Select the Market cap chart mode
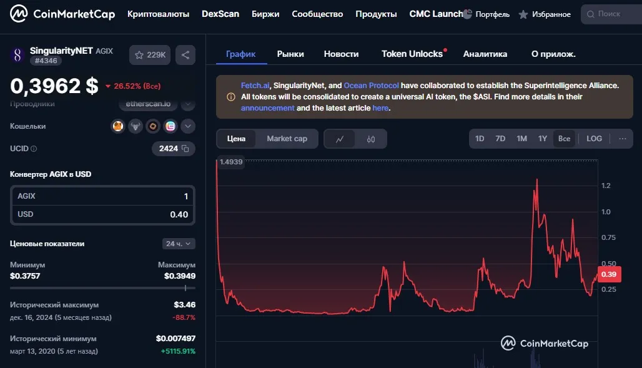 tap(287, 139)
